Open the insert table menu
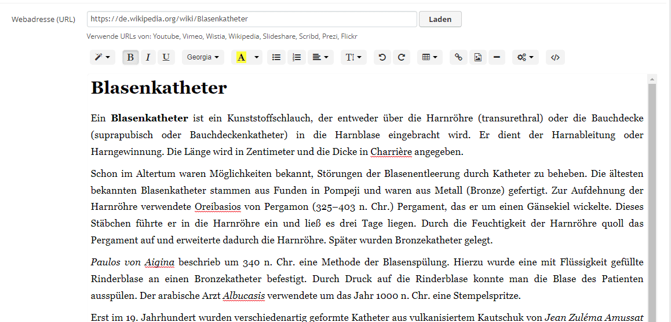The image size is (671, 322). click(x=429, y=57)
